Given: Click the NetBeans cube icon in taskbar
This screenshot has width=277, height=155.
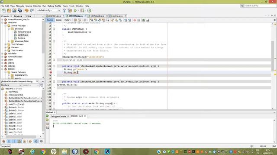Looking at the screenshot, I should click(x=75, y=152).
